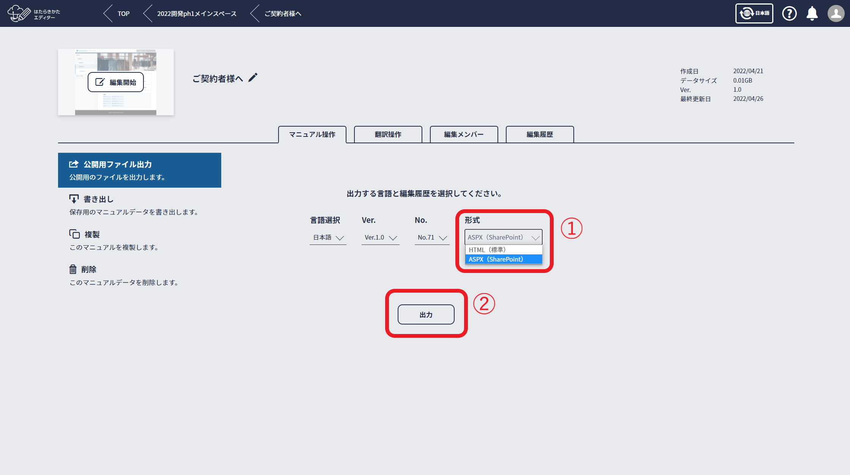
Task: Switch language with the 日本語 globe button
Action: point(754,14)
